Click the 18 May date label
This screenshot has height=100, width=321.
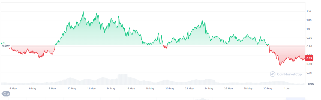pyautogui.click(x=150, y=89)
